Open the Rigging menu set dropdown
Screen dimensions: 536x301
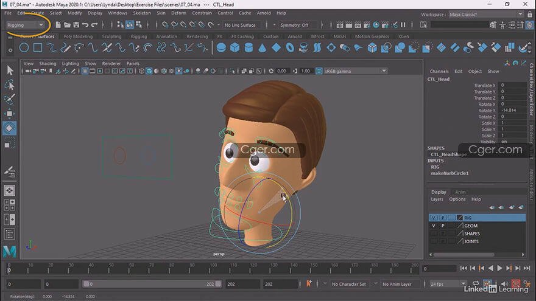pos(26,25)
